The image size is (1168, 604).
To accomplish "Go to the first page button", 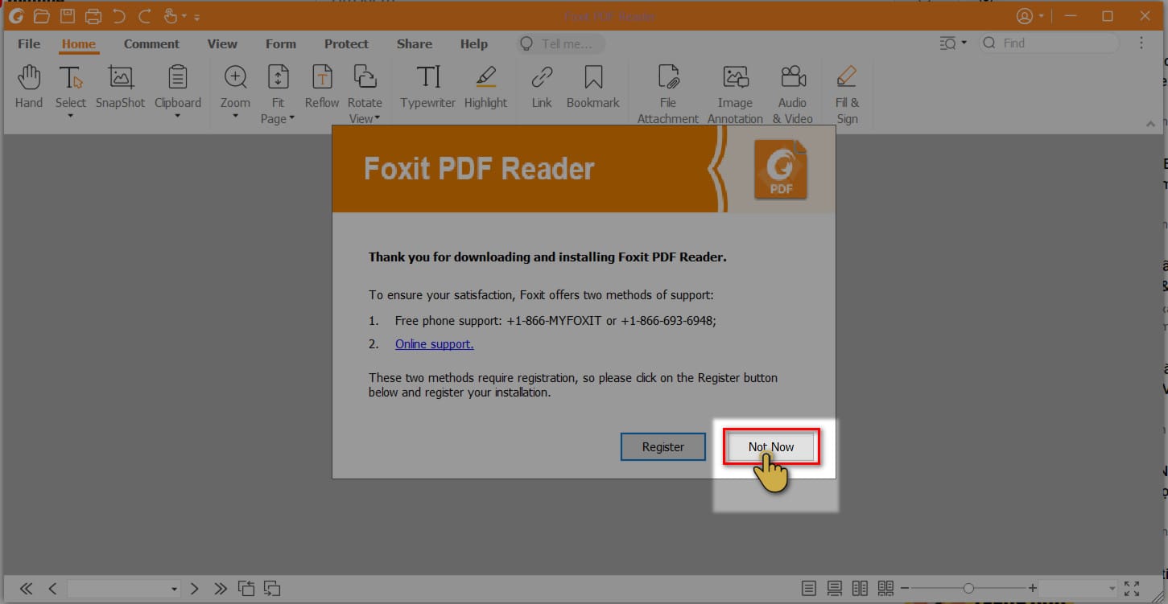I will [26, 589].
